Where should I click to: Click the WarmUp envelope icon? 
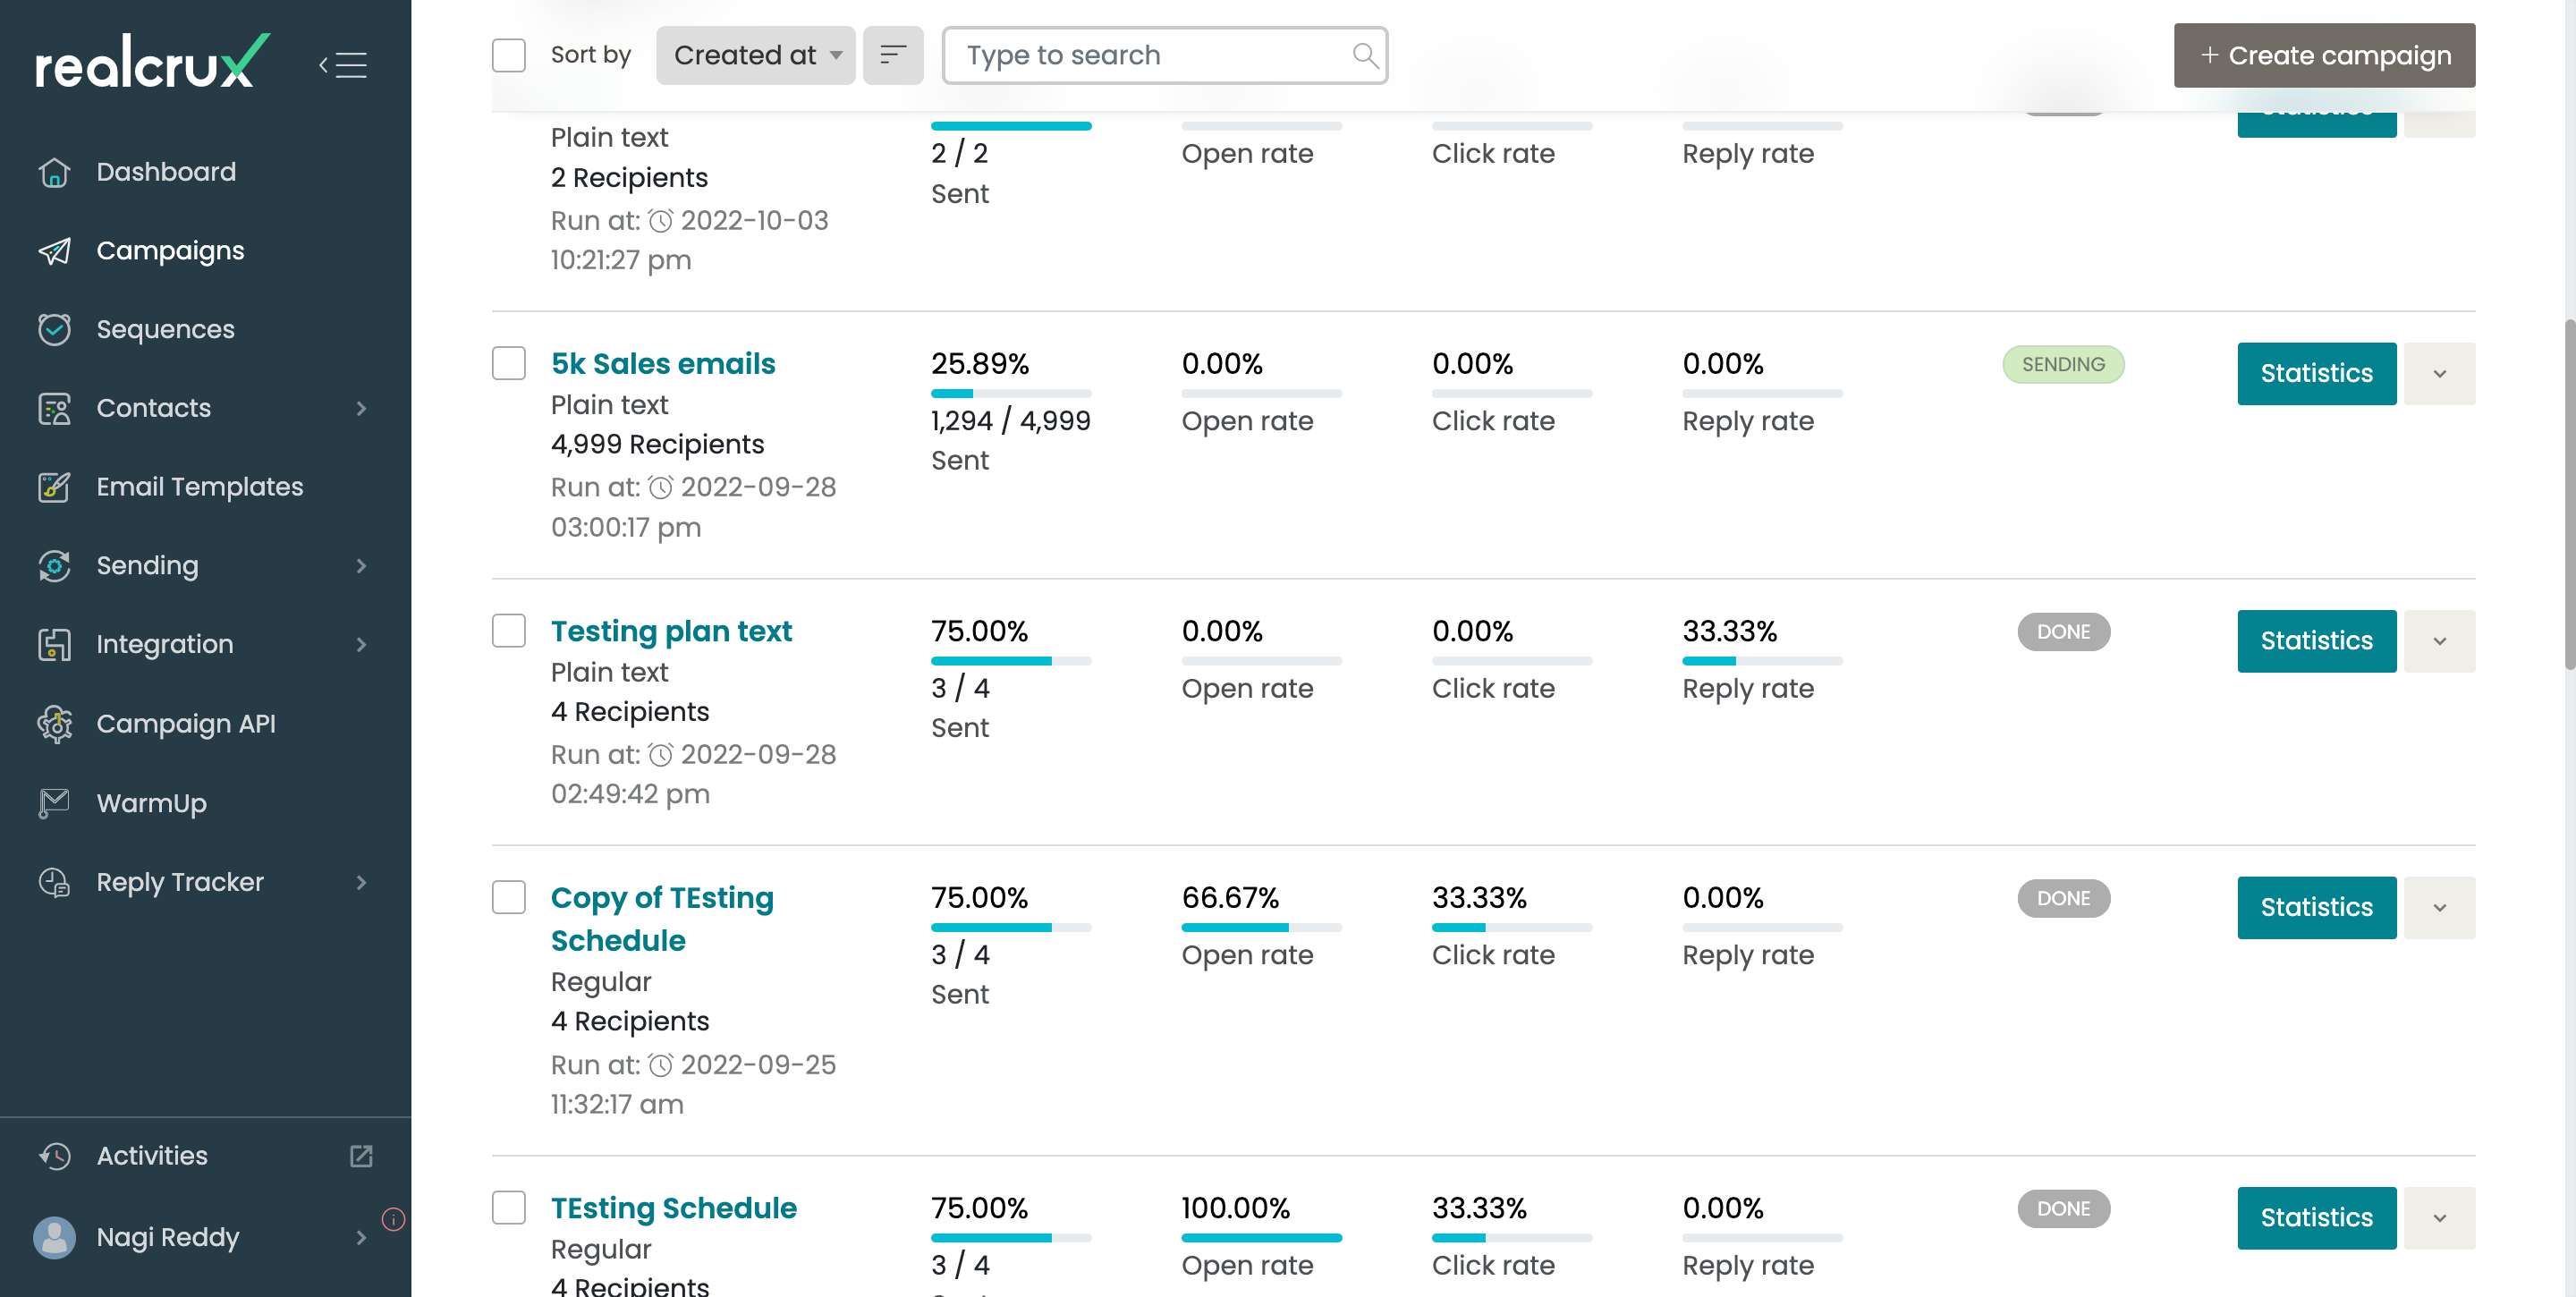tap(54, 803)
